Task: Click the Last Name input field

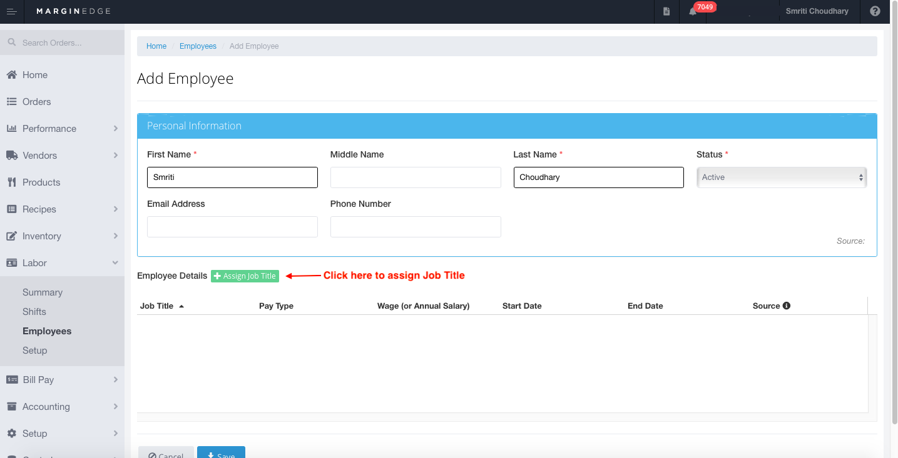Action: pyautogui.click(x=598, y=177)
